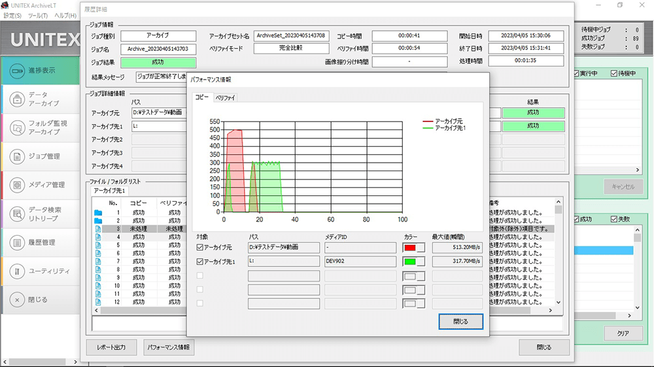Open the 履歴管理 sidebar icon
Screen dimensions: 654x367
(17, 242)
